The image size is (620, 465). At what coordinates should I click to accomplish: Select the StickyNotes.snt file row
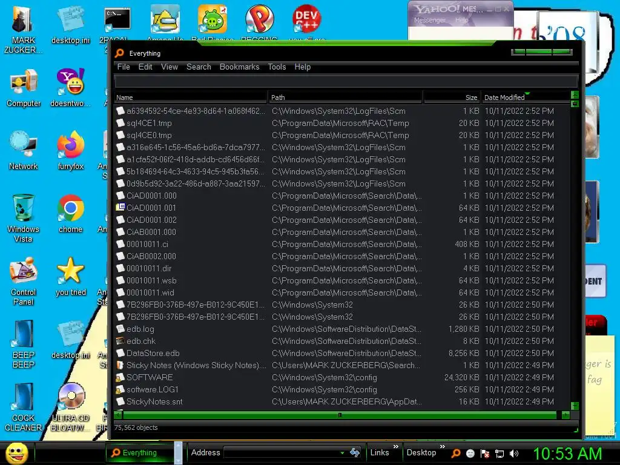pos(343,401)
